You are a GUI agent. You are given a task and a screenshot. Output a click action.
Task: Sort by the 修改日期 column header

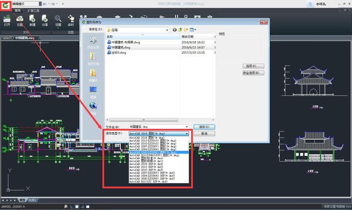point(197,37)
